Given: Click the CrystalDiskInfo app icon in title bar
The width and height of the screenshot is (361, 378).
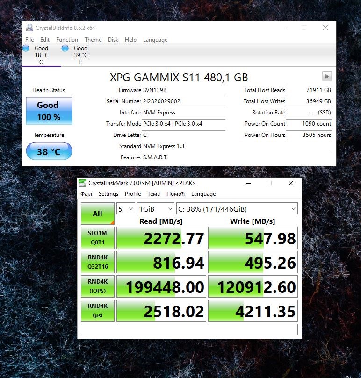Looking at the screenshot, I should [29, 28].
